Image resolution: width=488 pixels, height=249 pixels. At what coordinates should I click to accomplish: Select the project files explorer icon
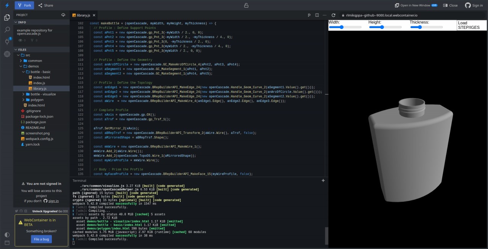click(7, 17)
